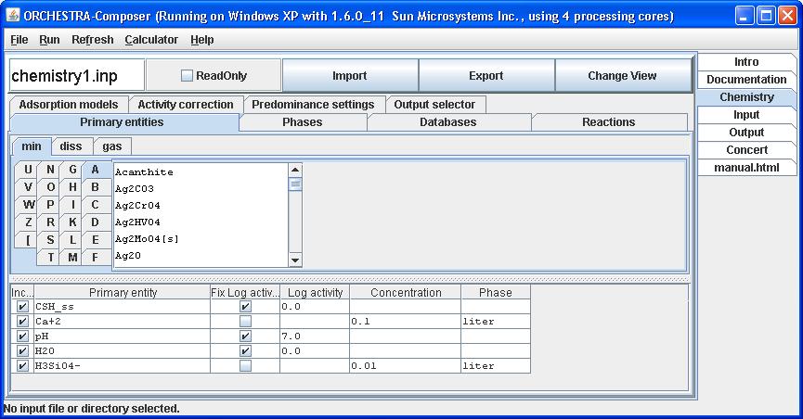Open the Intro side tab

(746, 62)
